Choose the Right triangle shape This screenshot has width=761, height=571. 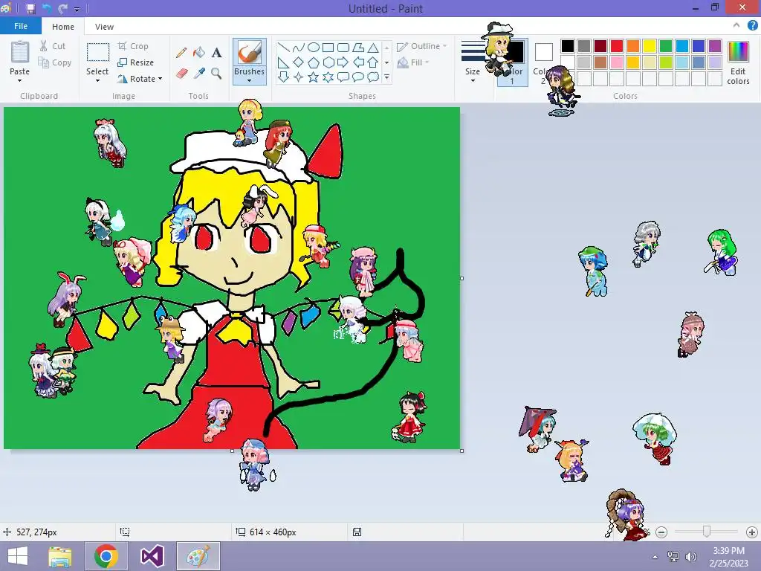click(x=283, y=62)
